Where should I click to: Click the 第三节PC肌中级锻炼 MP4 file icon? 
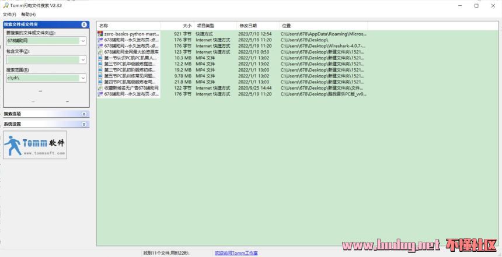coord(100,64)
